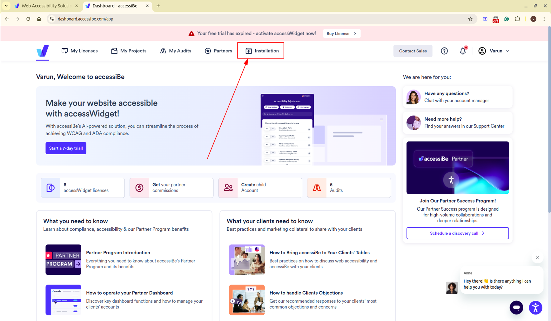Screen dimensions: 551x321
Task: Open the Chrome three-dot menu
Action: tap(544, 19)
